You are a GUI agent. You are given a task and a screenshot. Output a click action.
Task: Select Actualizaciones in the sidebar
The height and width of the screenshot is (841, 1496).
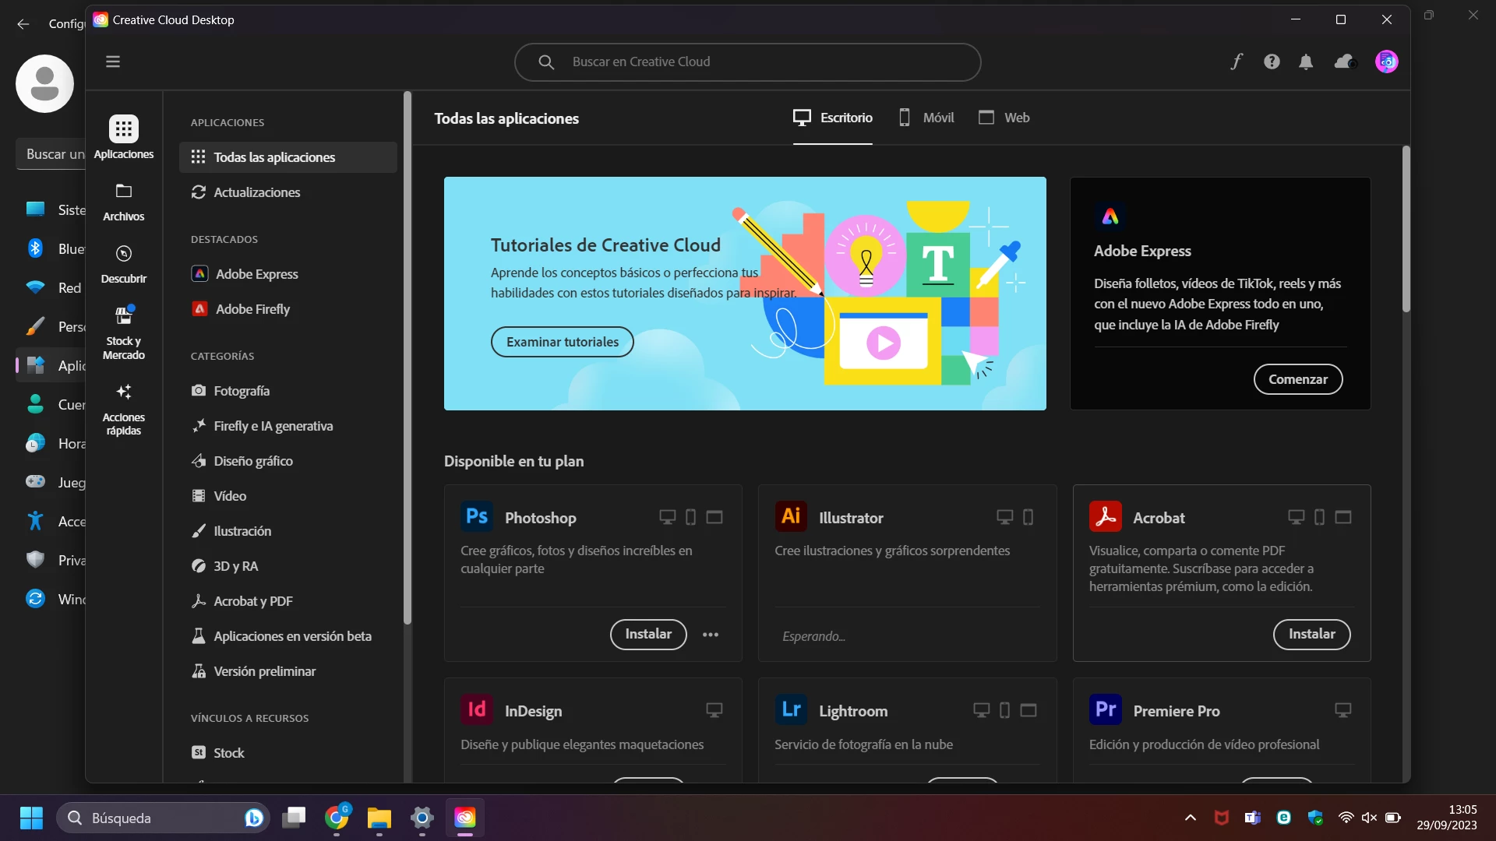(256, 192)
